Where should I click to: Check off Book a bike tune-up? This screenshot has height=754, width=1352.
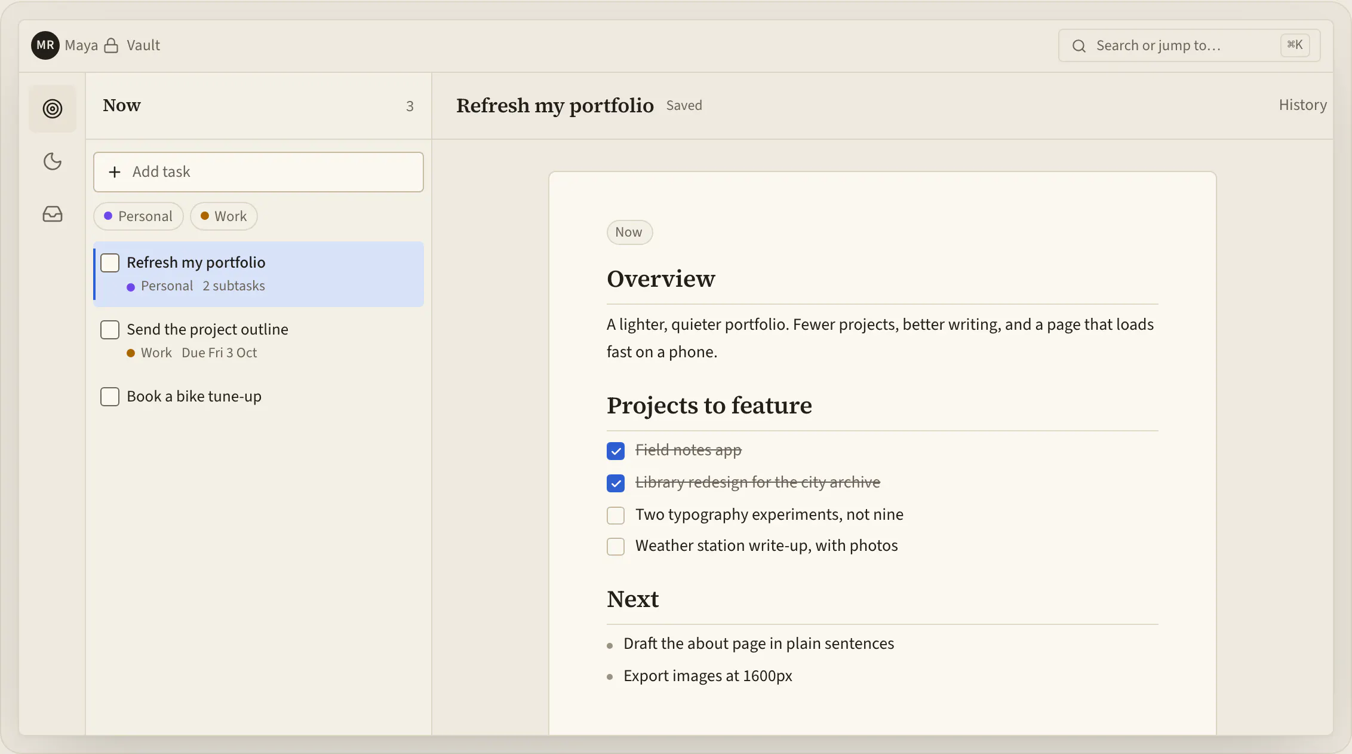[110, 397]
